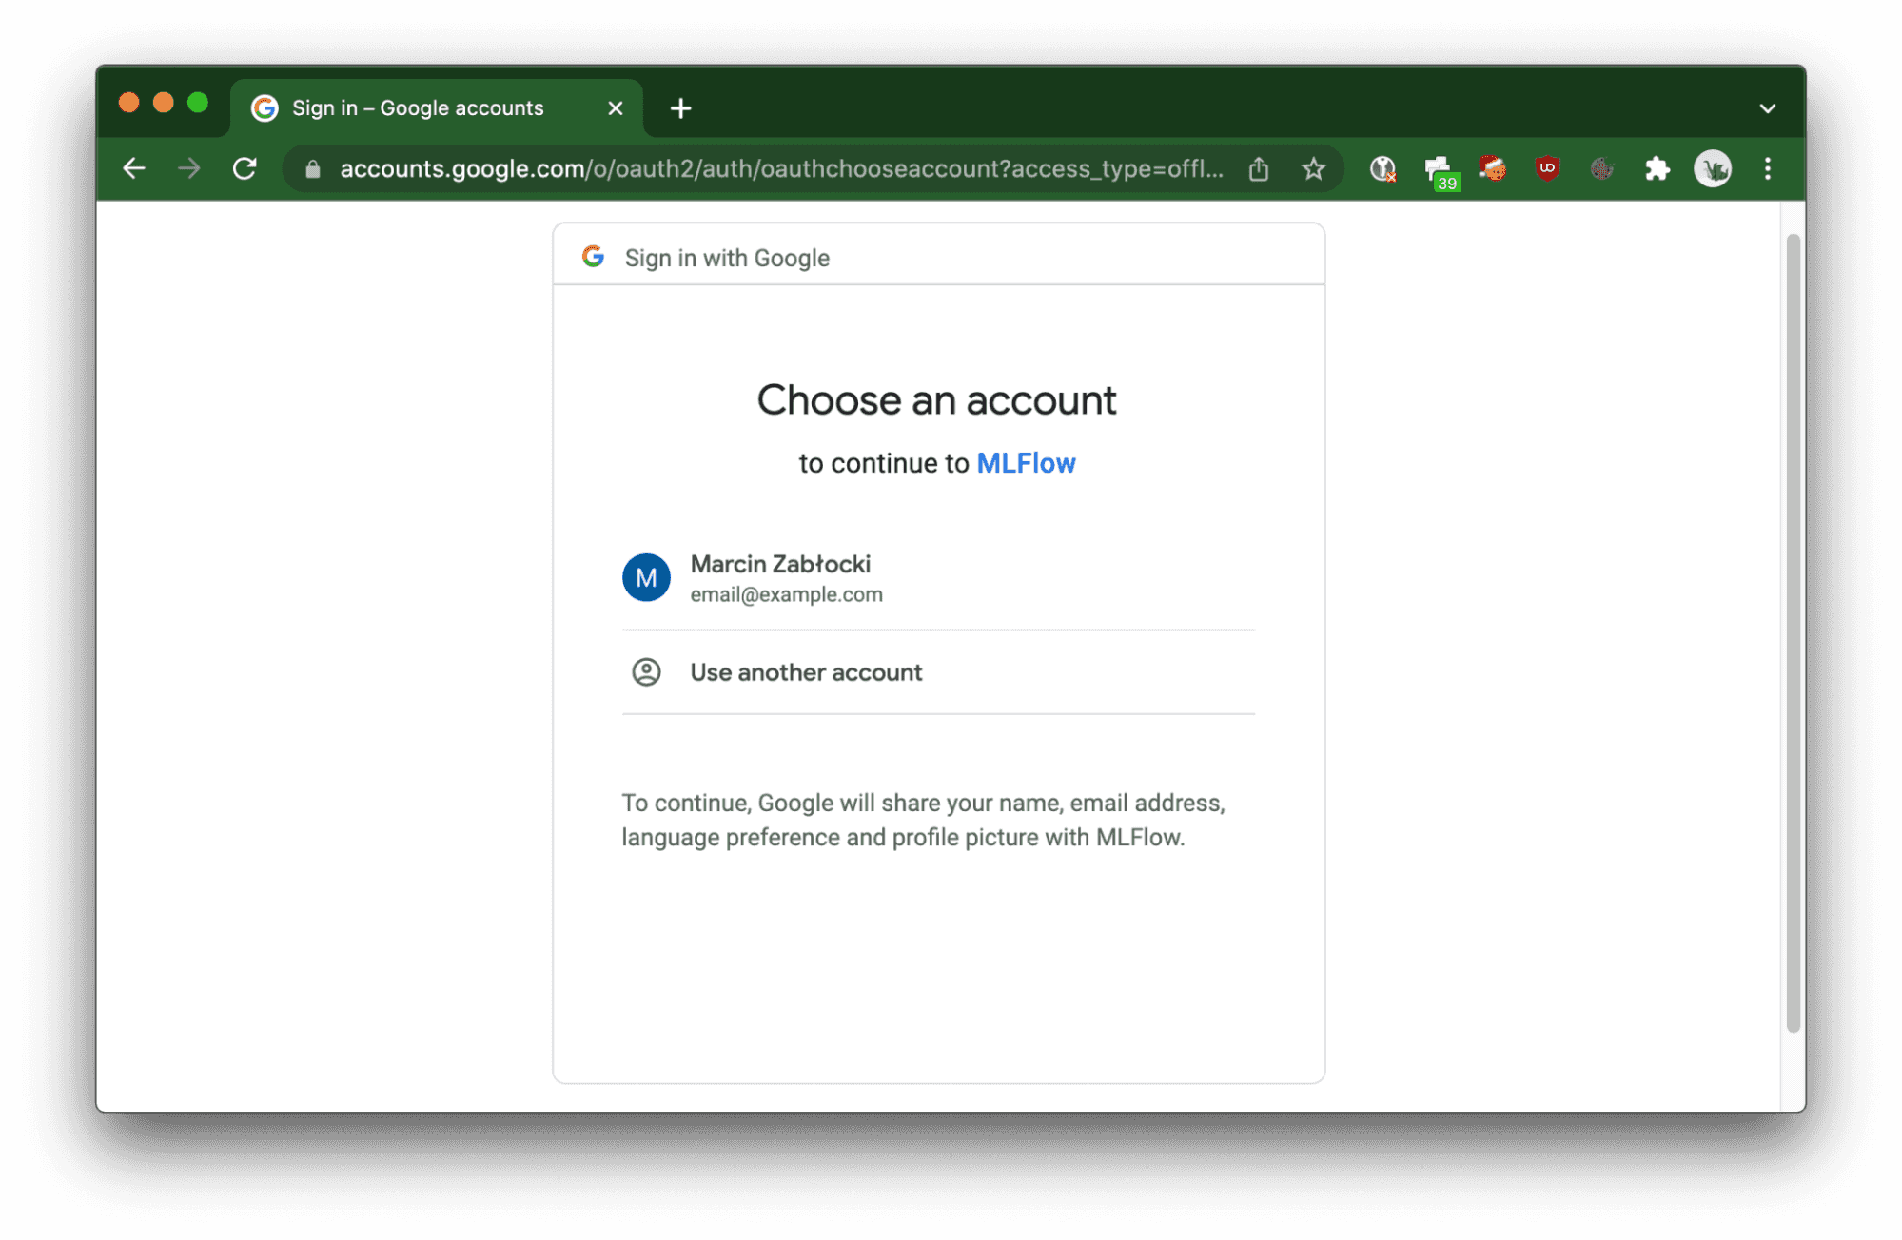Click the address bar URL
This screenshot has height=1240, width=1902.
tap(781, 168)
